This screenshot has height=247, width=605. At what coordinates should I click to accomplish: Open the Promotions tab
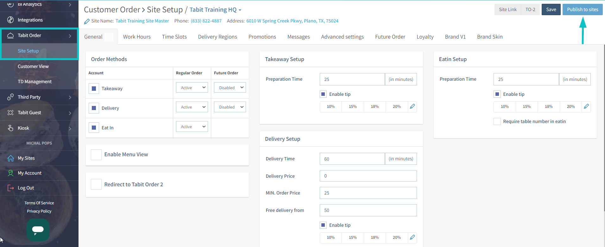coord(262,37)
